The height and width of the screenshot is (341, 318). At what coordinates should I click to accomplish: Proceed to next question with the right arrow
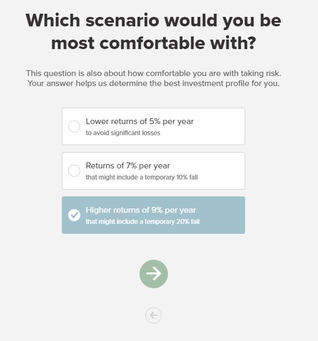coord(153,274)
